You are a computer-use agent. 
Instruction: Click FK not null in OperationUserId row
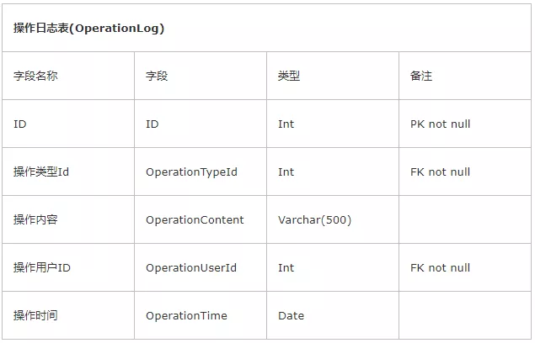[440, 267]
